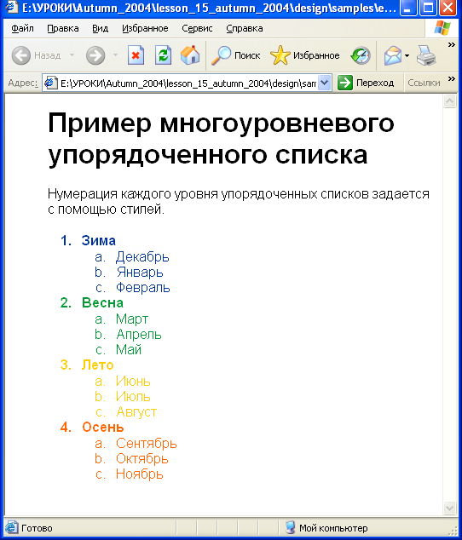Click list item 'Октябрь'
Viewport: 462px width, 540px height.
(x=142, y=459)
